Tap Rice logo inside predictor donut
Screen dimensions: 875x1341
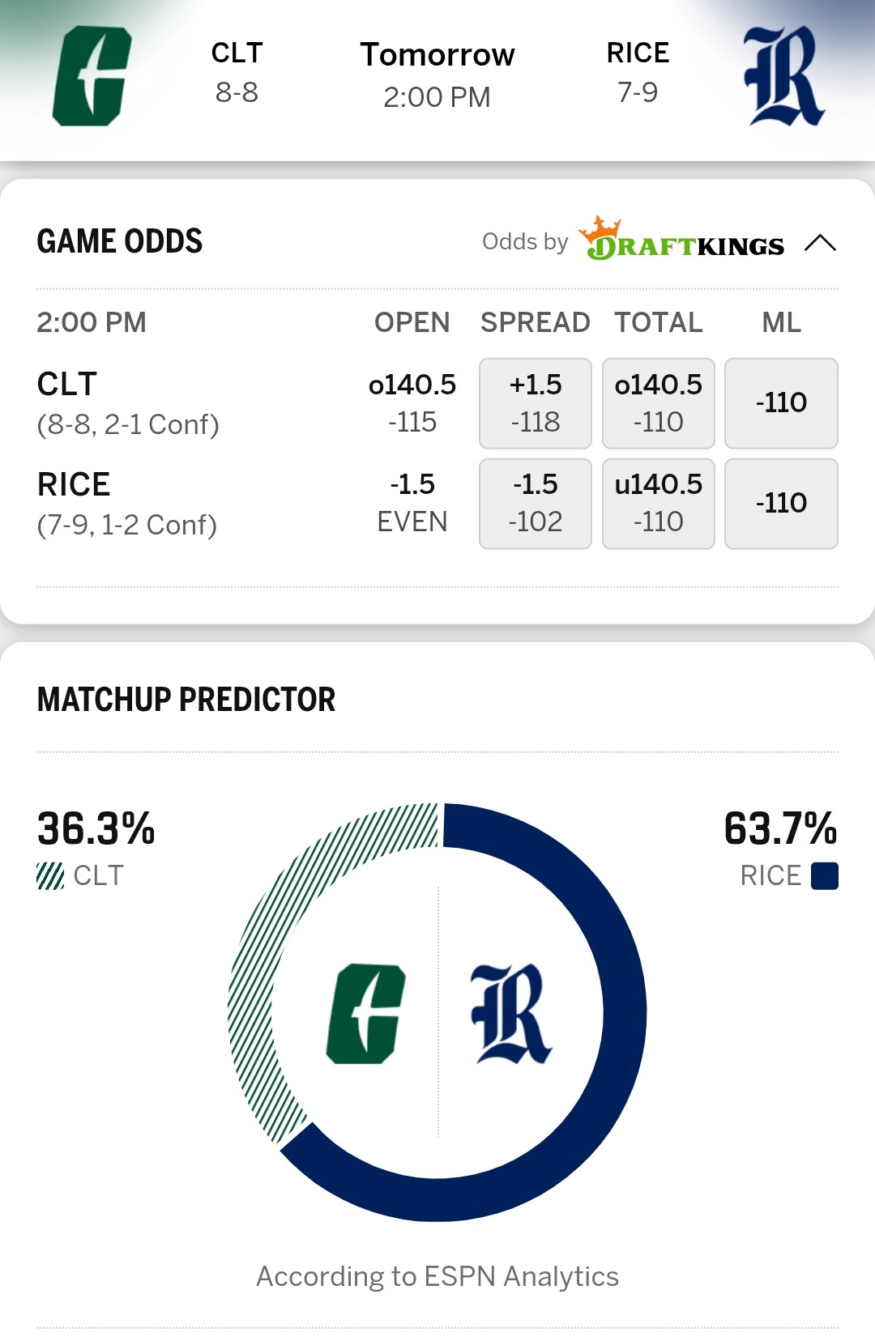[510, 1013]
